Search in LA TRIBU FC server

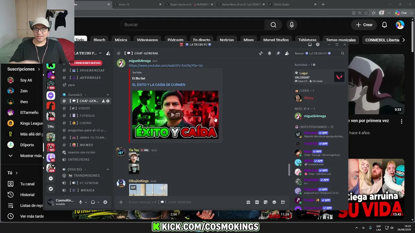[319, 53]
